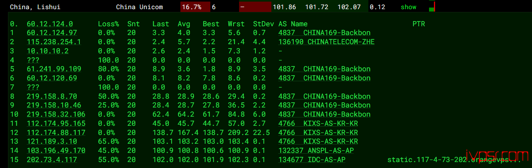Click the 'Last' column header
The width and height of the screenshot is (532, 168).
(x=161, y=24)
